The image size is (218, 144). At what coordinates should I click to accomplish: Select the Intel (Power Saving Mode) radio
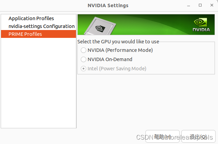84,69
